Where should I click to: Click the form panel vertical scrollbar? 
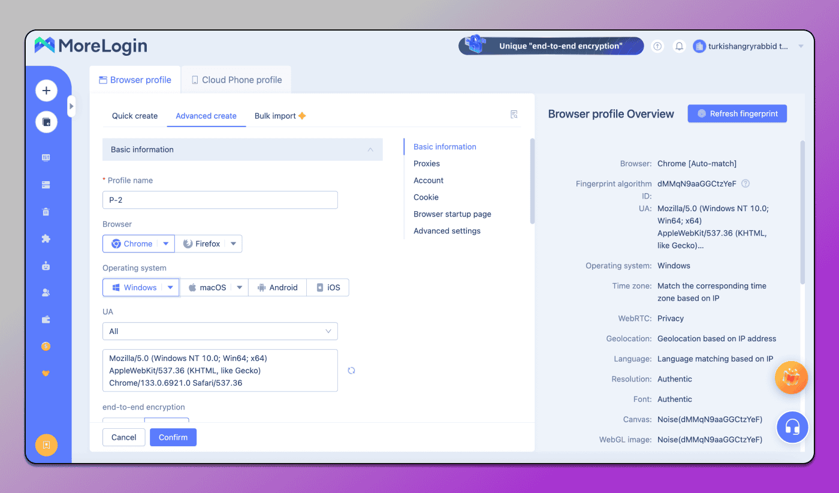[532, 181]
